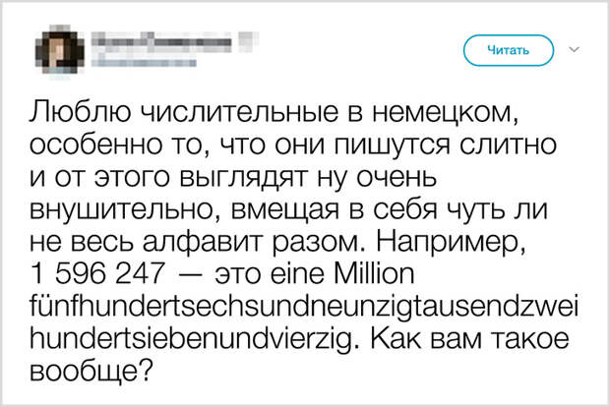The width and height of the screenshot is (610, 407).
Task: Expand the chevron menu beside Читать
Action: (575, 50)
